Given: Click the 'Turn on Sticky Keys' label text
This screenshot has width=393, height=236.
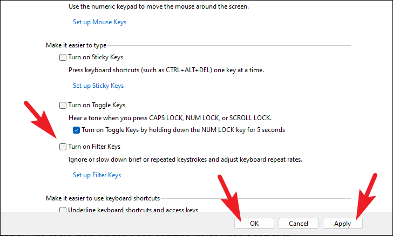Looking at the screenshot, I should pos(96,57).
